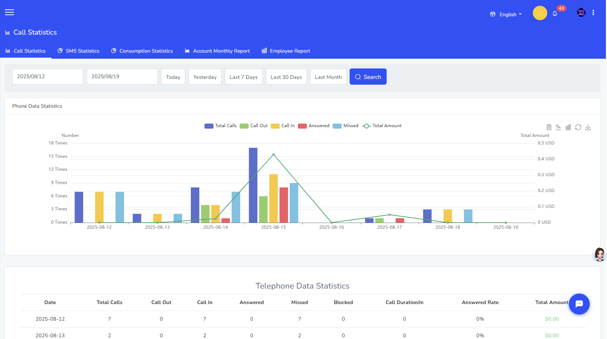607x339 pixels.
Task: Click the chart data view icon
Action: (549, 127)
